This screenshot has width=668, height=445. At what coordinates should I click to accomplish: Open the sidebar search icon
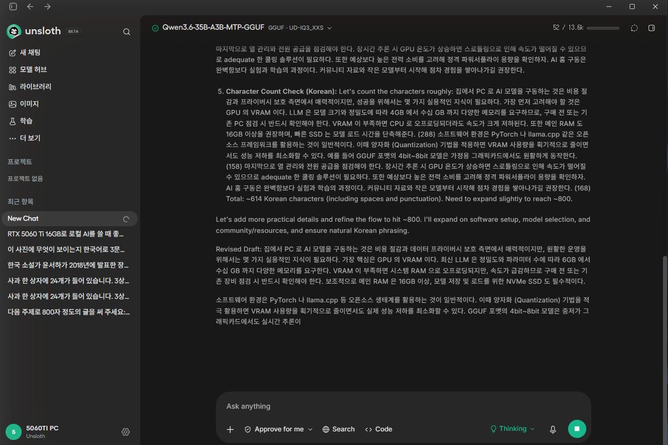pos(126,32)
